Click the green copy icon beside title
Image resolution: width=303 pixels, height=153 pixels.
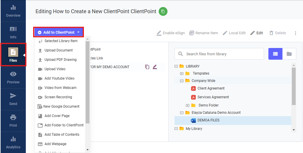pos(163,11)
